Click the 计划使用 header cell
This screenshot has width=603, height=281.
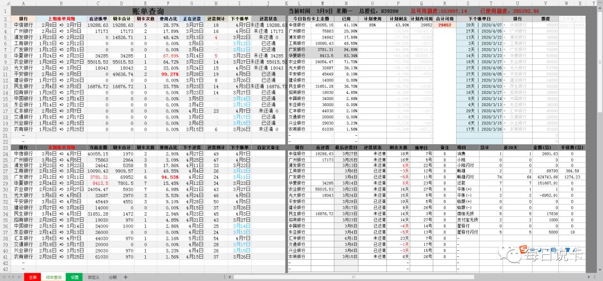click(372, 18)
